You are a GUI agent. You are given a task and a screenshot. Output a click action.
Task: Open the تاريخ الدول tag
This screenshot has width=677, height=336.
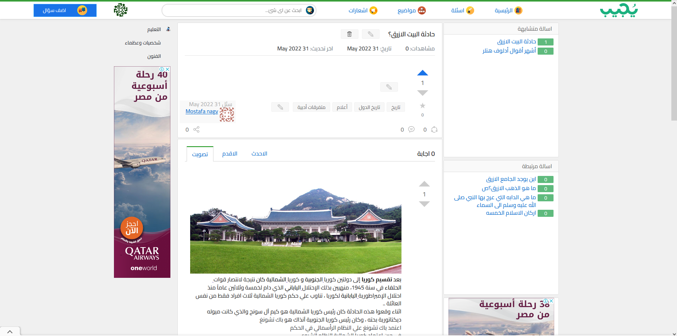click(369, 107)
